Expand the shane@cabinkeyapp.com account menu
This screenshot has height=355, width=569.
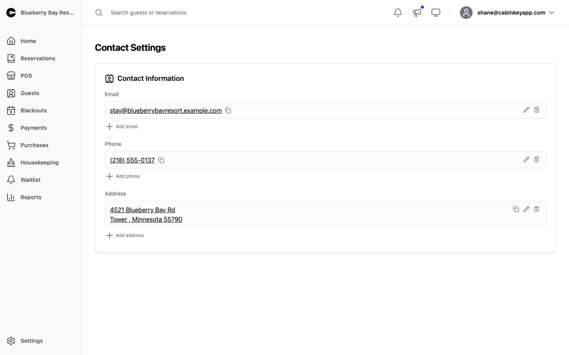click(x=507, y=13)
